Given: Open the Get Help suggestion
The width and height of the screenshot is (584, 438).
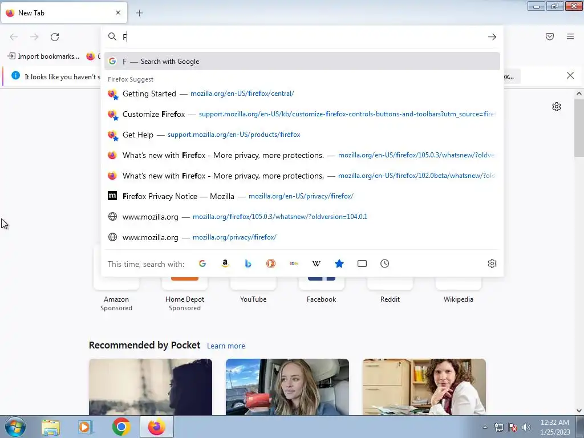Looking at the screenshot, I should (302, 135).
